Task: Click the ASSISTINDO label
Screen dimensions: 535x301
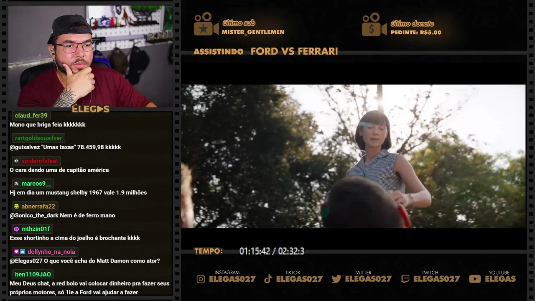Action: coord(219,52)
